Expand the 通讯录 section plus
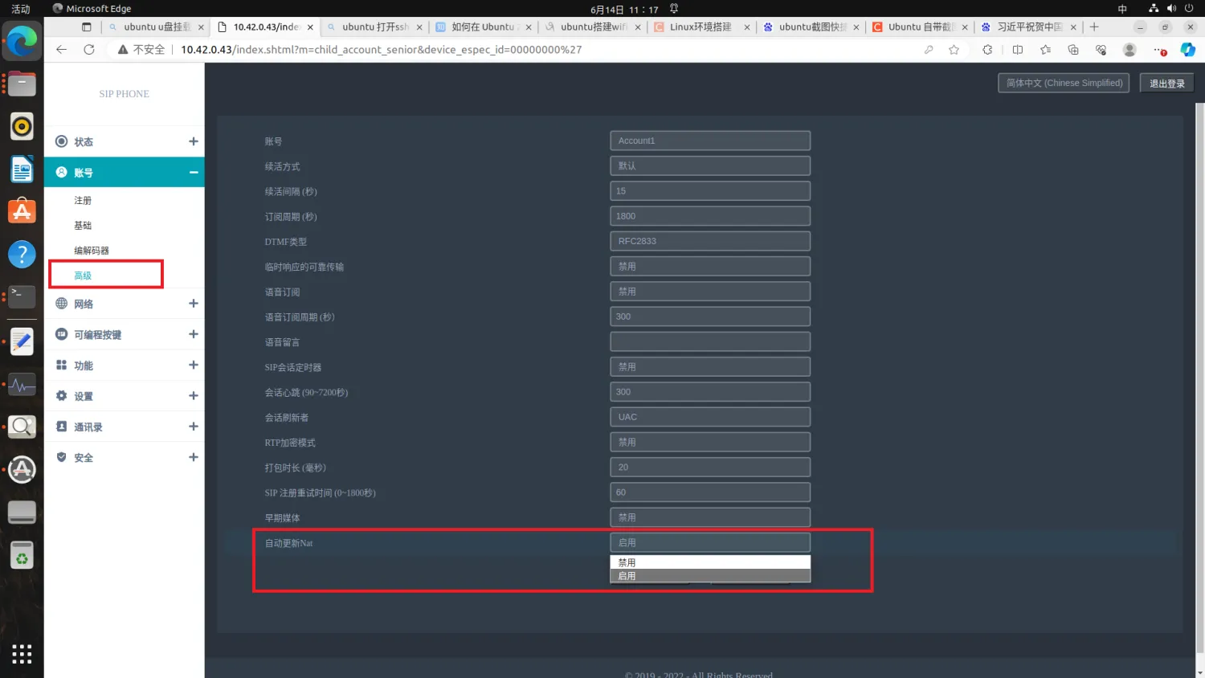 193,427
